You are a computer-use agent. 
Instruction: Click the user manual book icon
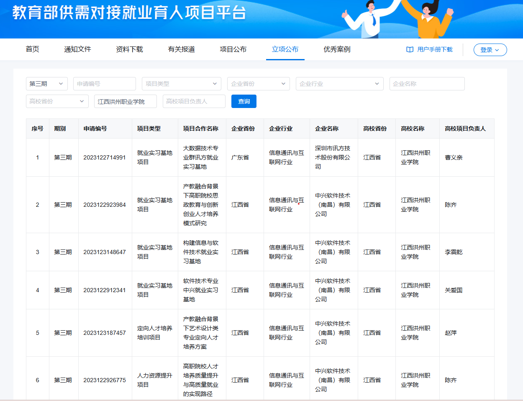coord(410,49)
